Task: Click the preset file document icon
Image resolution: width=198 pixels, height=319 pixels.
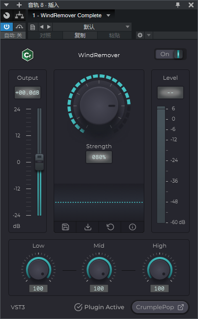Action: [x=33, y=27]
